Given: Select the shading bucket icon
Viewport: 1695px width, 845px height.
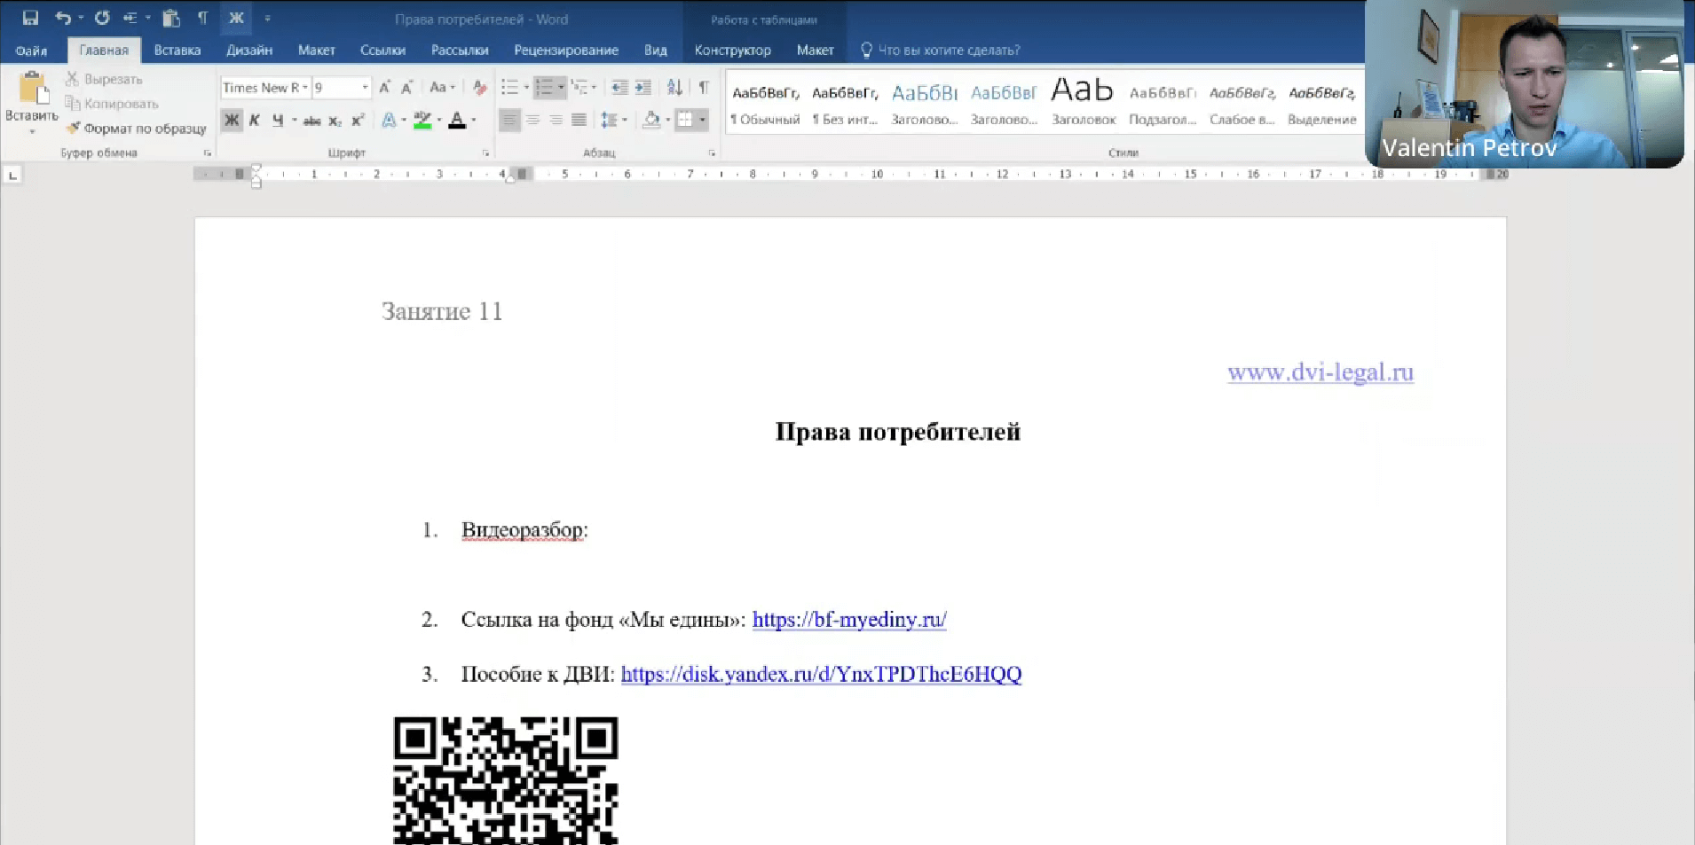Looking at the screenshot, I should coord(653,120).
